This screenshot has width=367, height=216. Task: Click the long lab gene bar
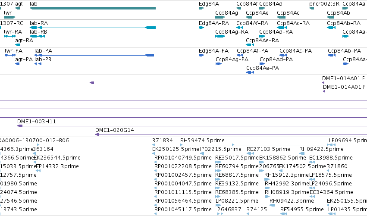93,8
